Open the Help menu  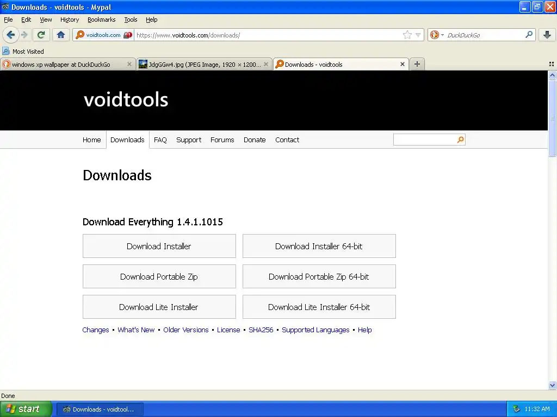click(152, 20)
